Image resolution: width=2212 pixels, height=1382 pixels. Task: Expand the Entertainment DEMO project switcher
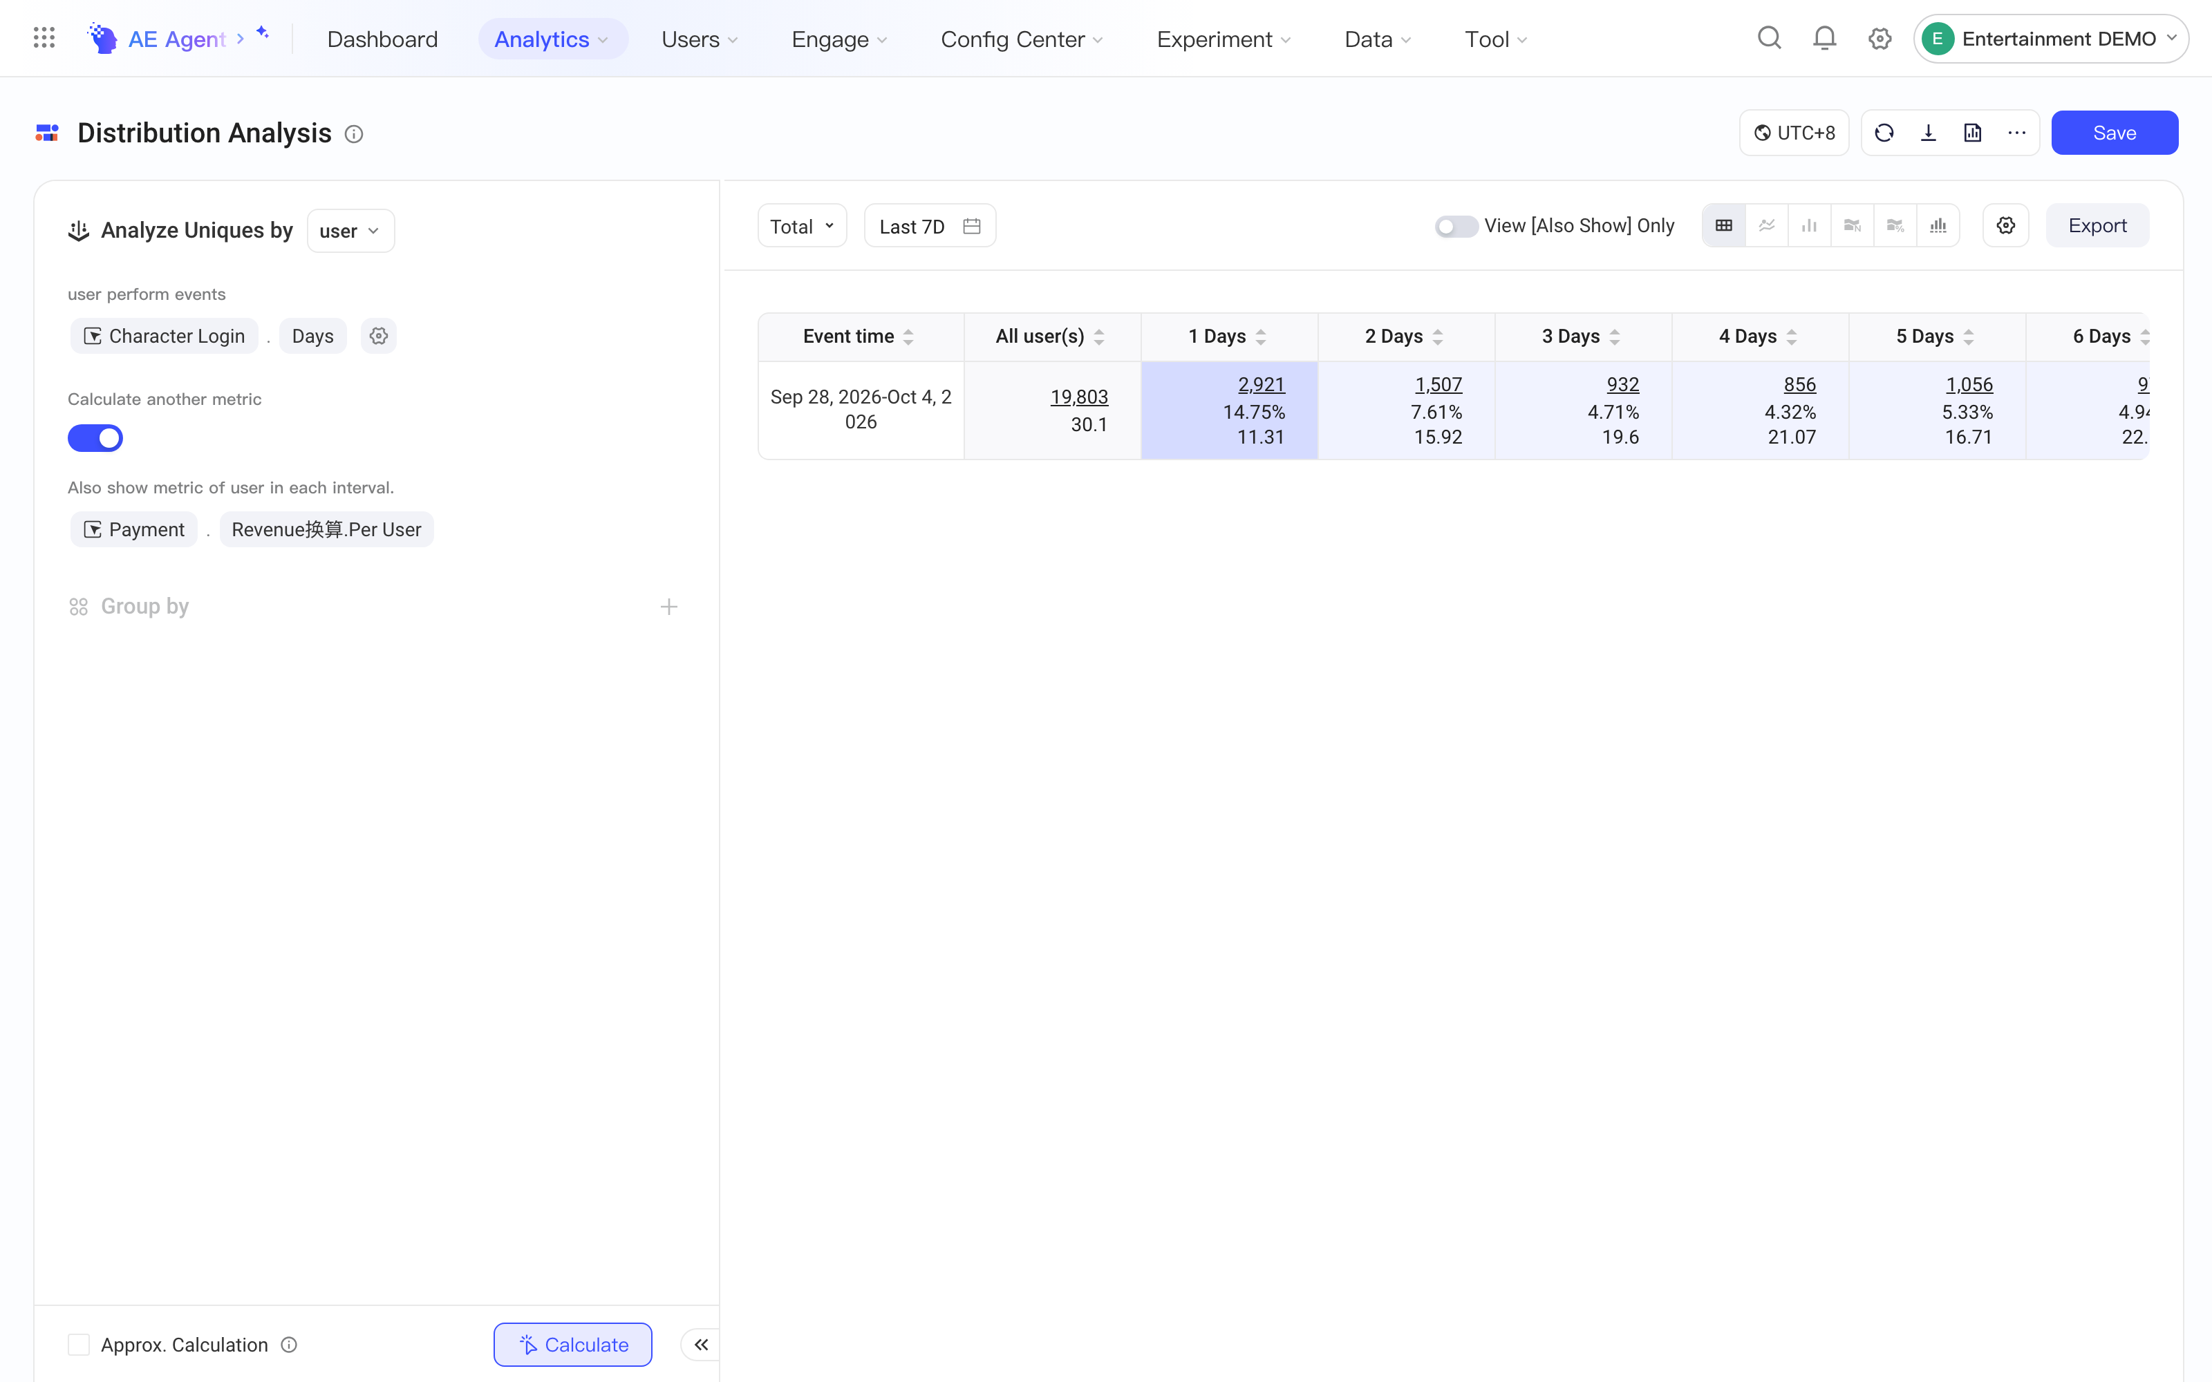coord(2050,39)
